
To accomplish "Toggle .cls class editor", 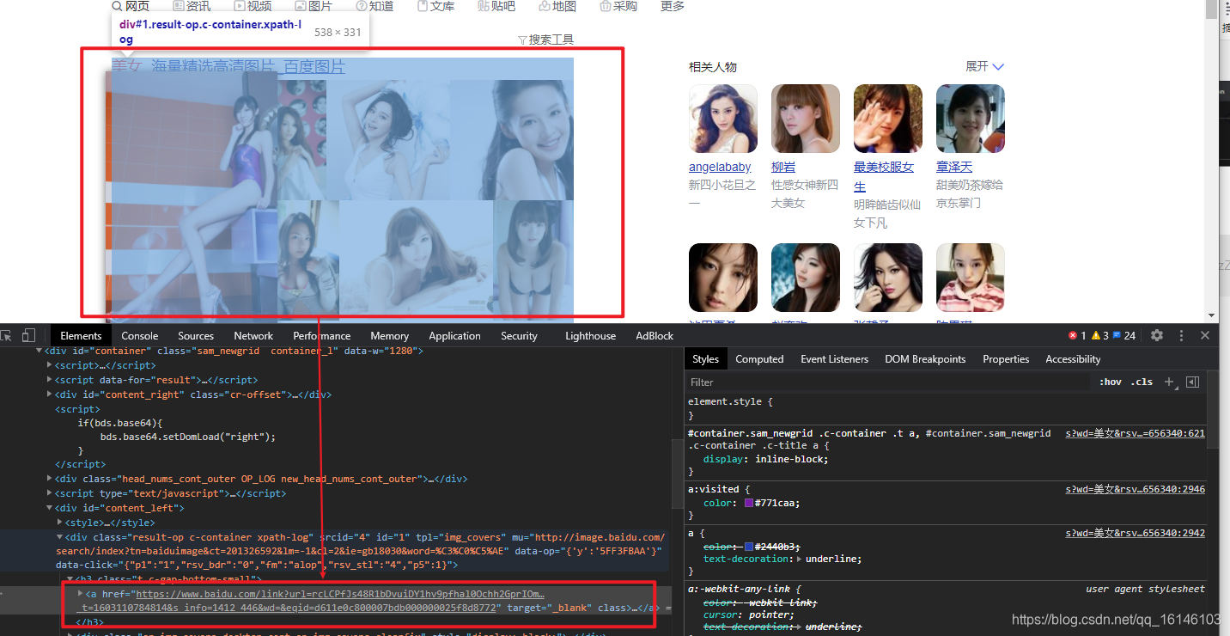I will click(x=1142, y=382).
